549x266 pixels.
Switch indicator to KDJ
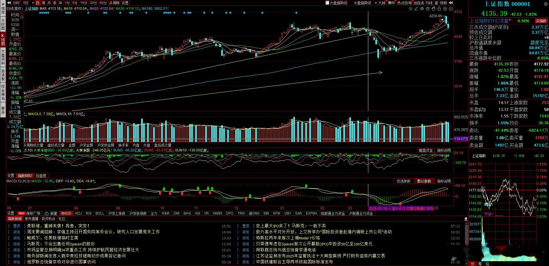pos(78,213)
